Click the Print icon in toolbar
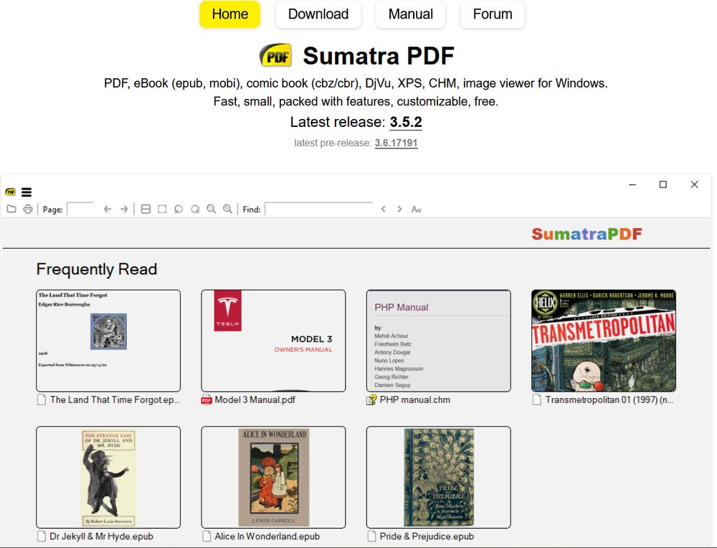This screenshot has width=717, height=548. coord(28,209)
